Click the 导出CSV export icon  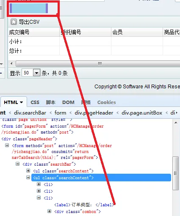[x=14, y=22]
